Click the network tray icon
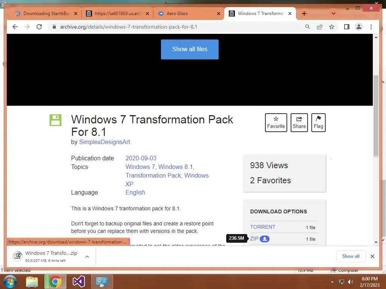 click(x=342, y=282)
